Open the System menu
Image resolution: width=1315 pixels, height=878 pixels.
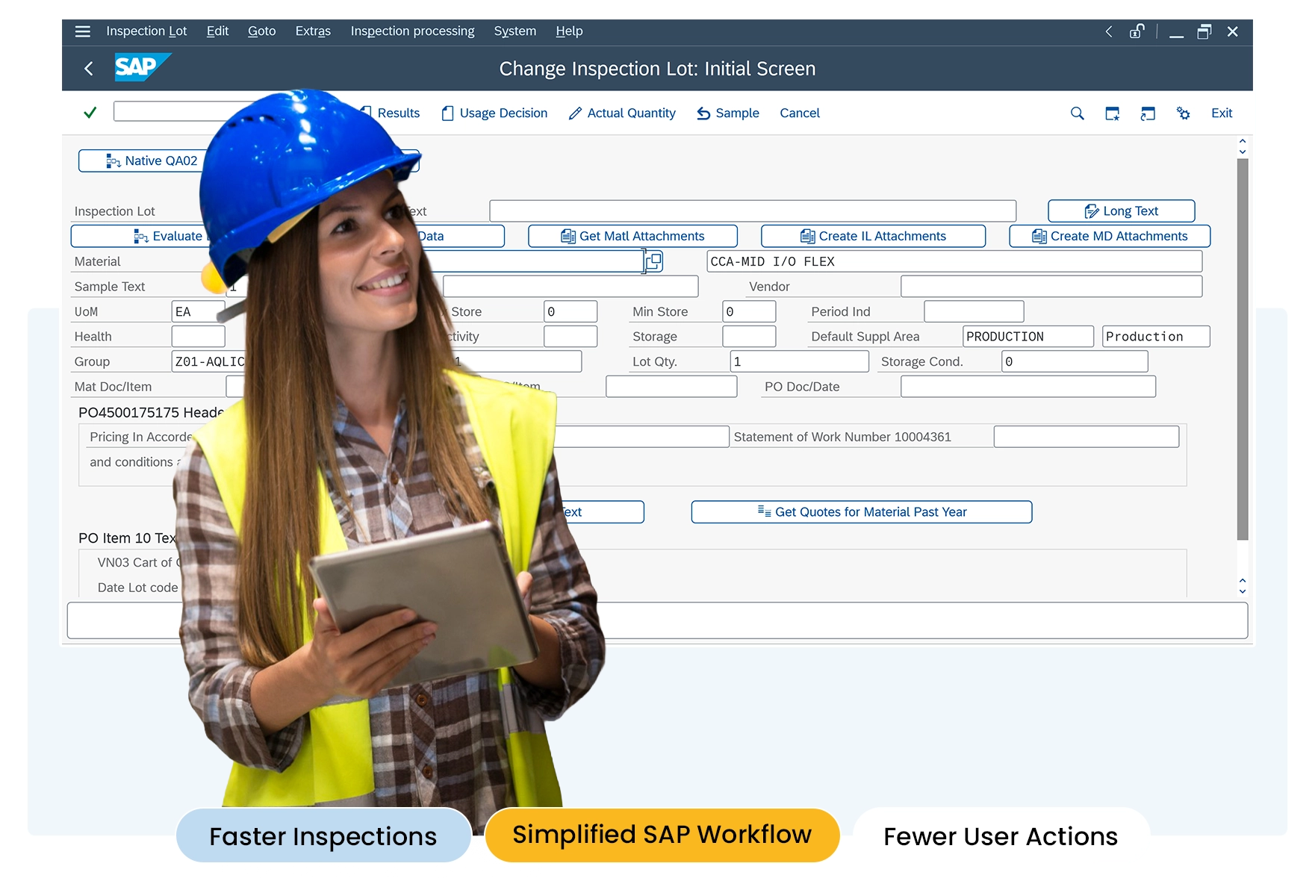pyautogui.click(x=515, y=31)
